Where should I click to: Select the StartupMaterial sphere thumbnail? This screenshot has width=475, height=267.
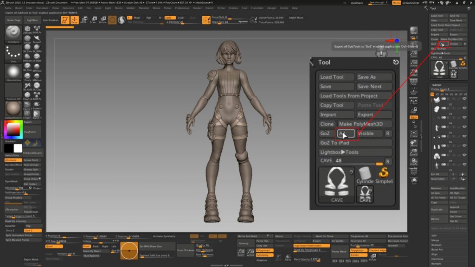click(x=13, y=109)
